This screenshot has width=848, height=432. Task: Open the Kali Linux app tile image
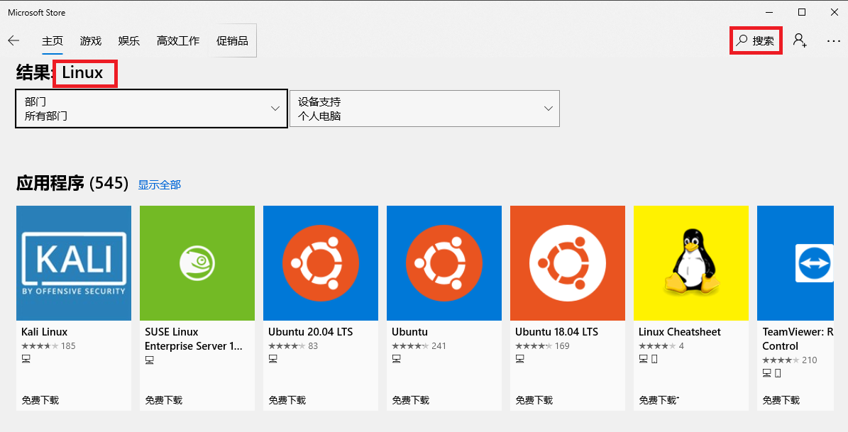(74, 262)
